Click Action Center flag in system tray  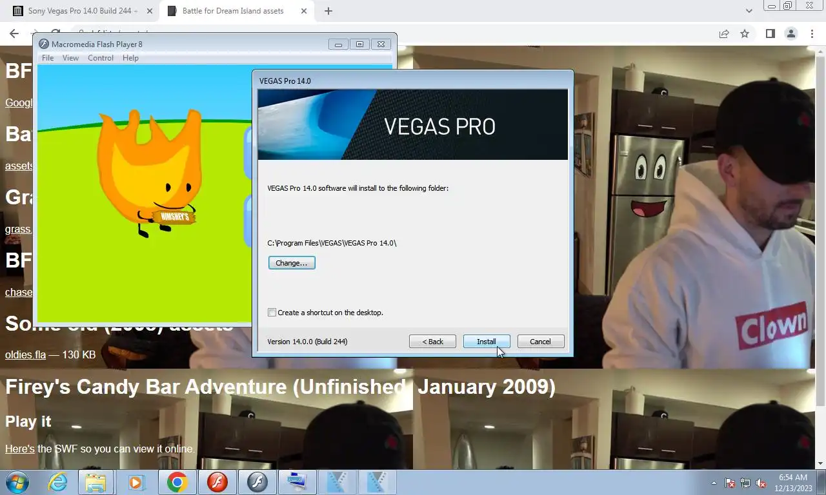730,483
